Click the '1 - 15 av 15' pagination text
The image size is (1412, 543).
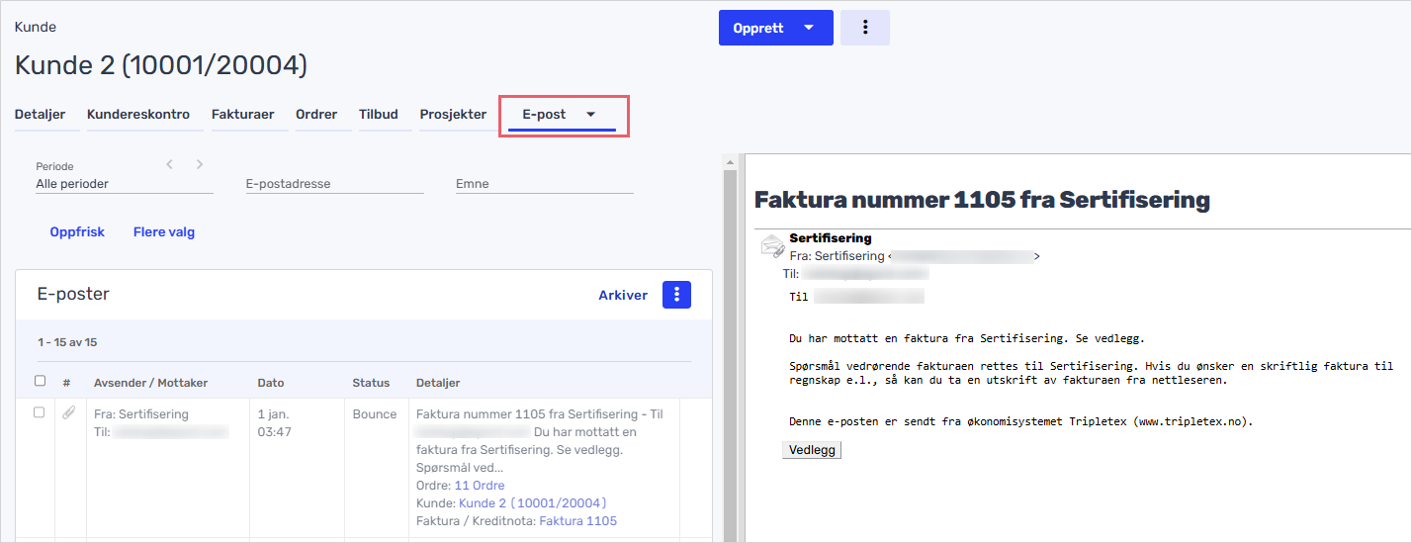(67, 342)
